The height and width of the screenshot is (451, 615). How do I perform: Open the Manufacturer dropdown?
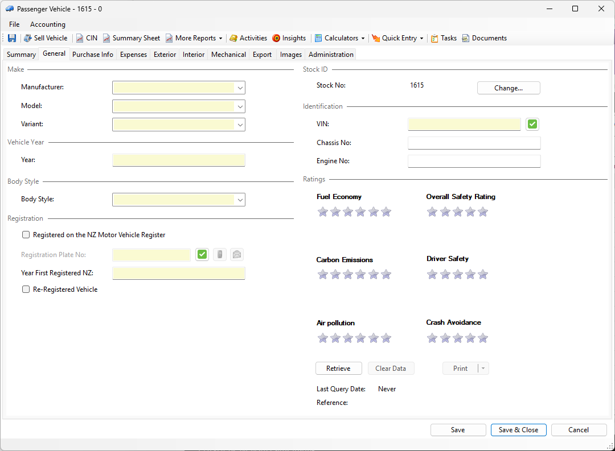(240, 88)
